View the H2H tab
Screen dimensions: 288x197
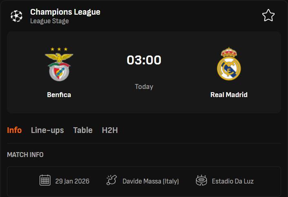point(110,131)
